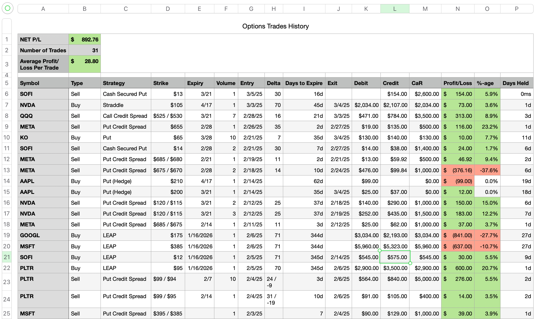Image resolution: width=536 pixels, height=319 pixels.
Task: Select the volume 10 cell in KO row
Action: (x=226, y=138)
